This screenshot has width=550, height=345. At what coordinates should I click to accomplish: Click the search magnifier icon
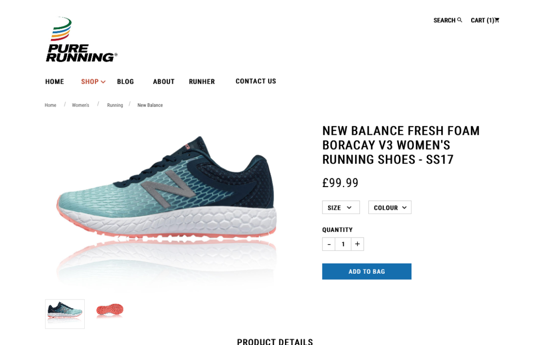[x=460, y=20]
